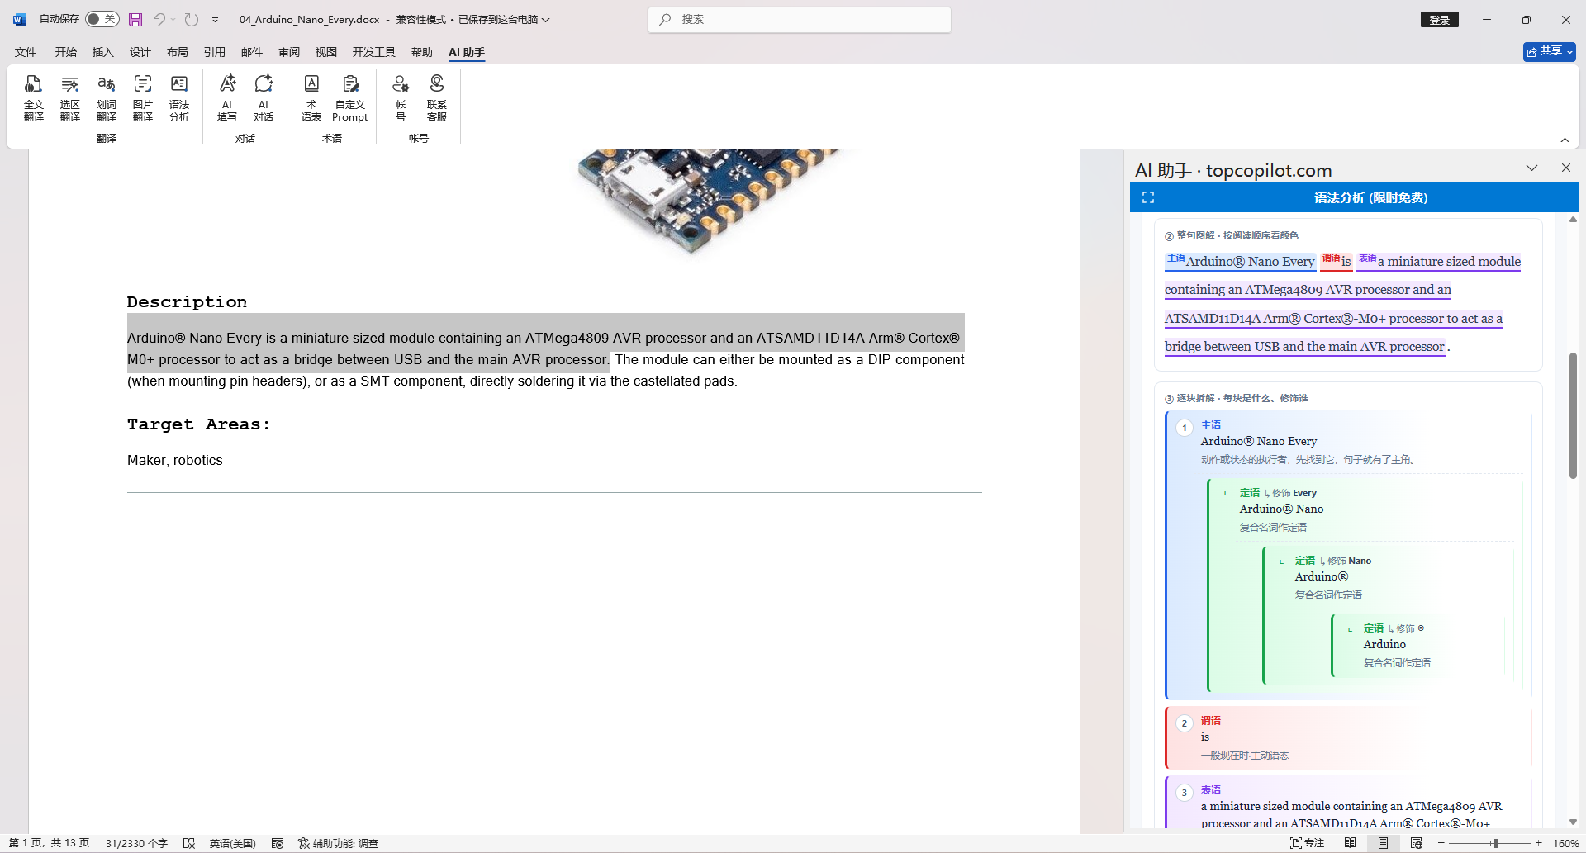This screenshot has width=1586, height=853.
Task: Save the document with the save icon
Action: click(135, 19)
